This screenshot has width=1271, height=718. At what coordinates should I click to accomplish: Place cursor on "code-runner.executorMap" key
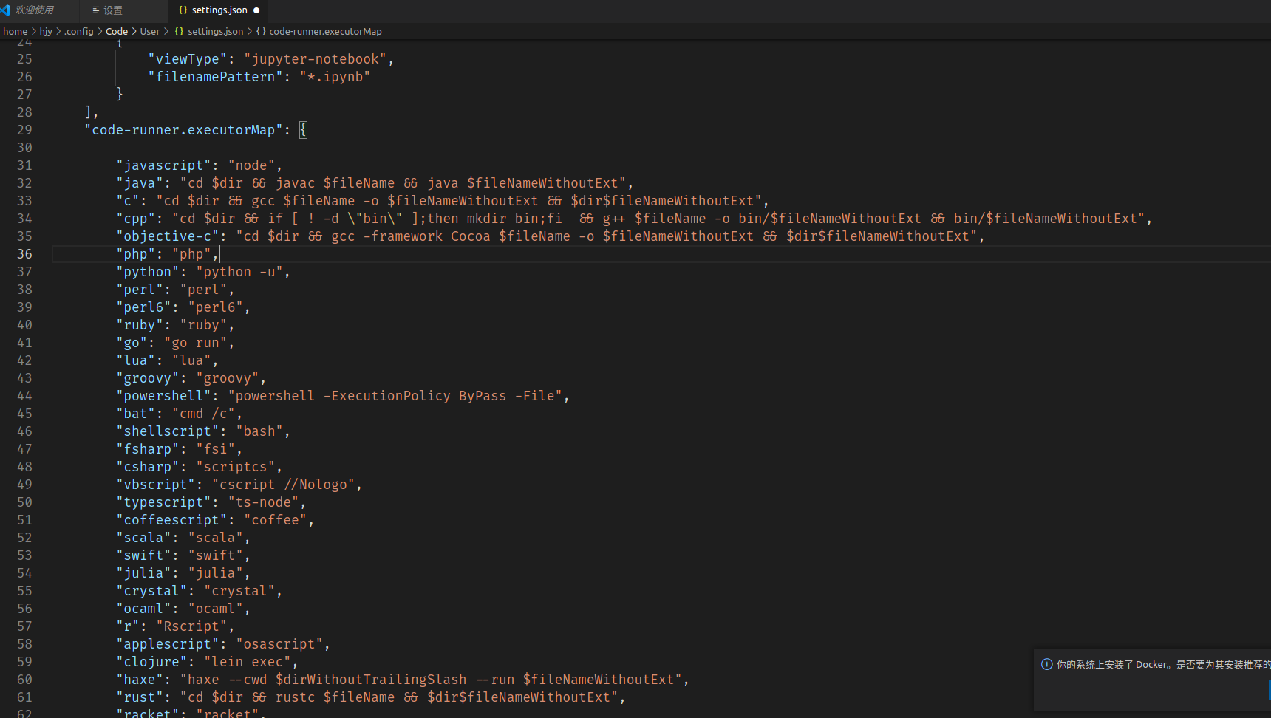coord(183,130)
